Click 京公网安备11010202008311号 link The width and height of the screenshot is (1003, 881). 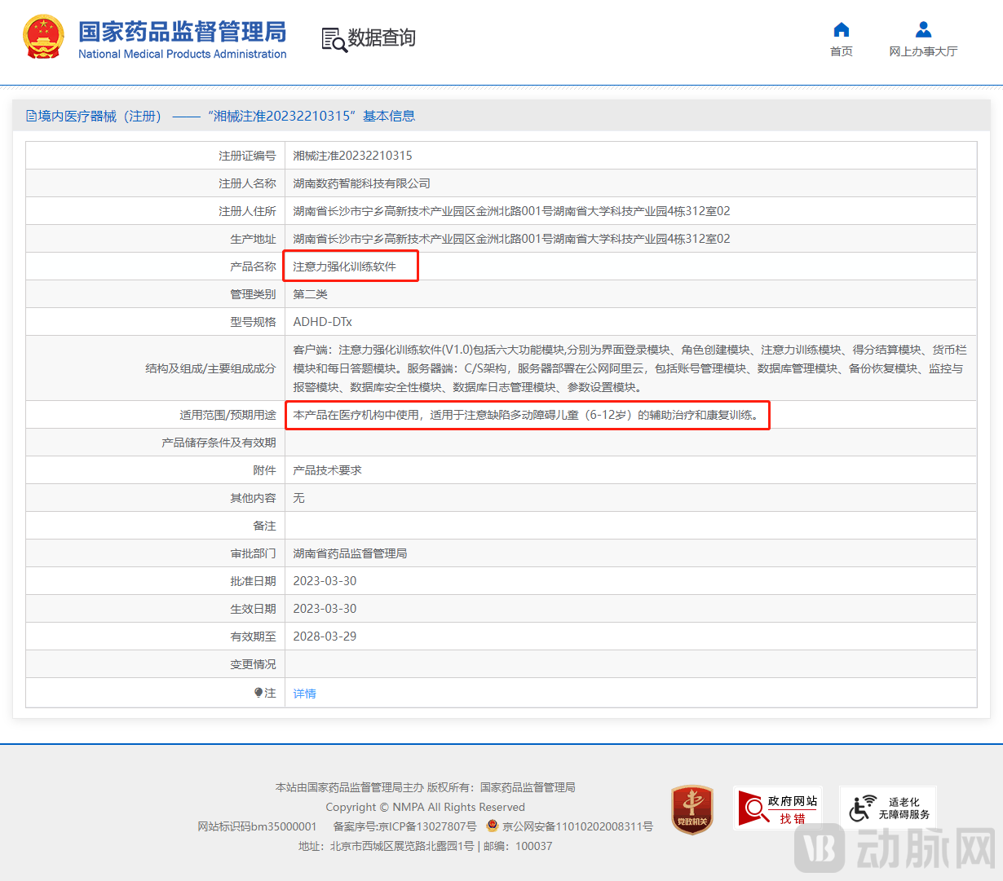click(x=577, y=826)
